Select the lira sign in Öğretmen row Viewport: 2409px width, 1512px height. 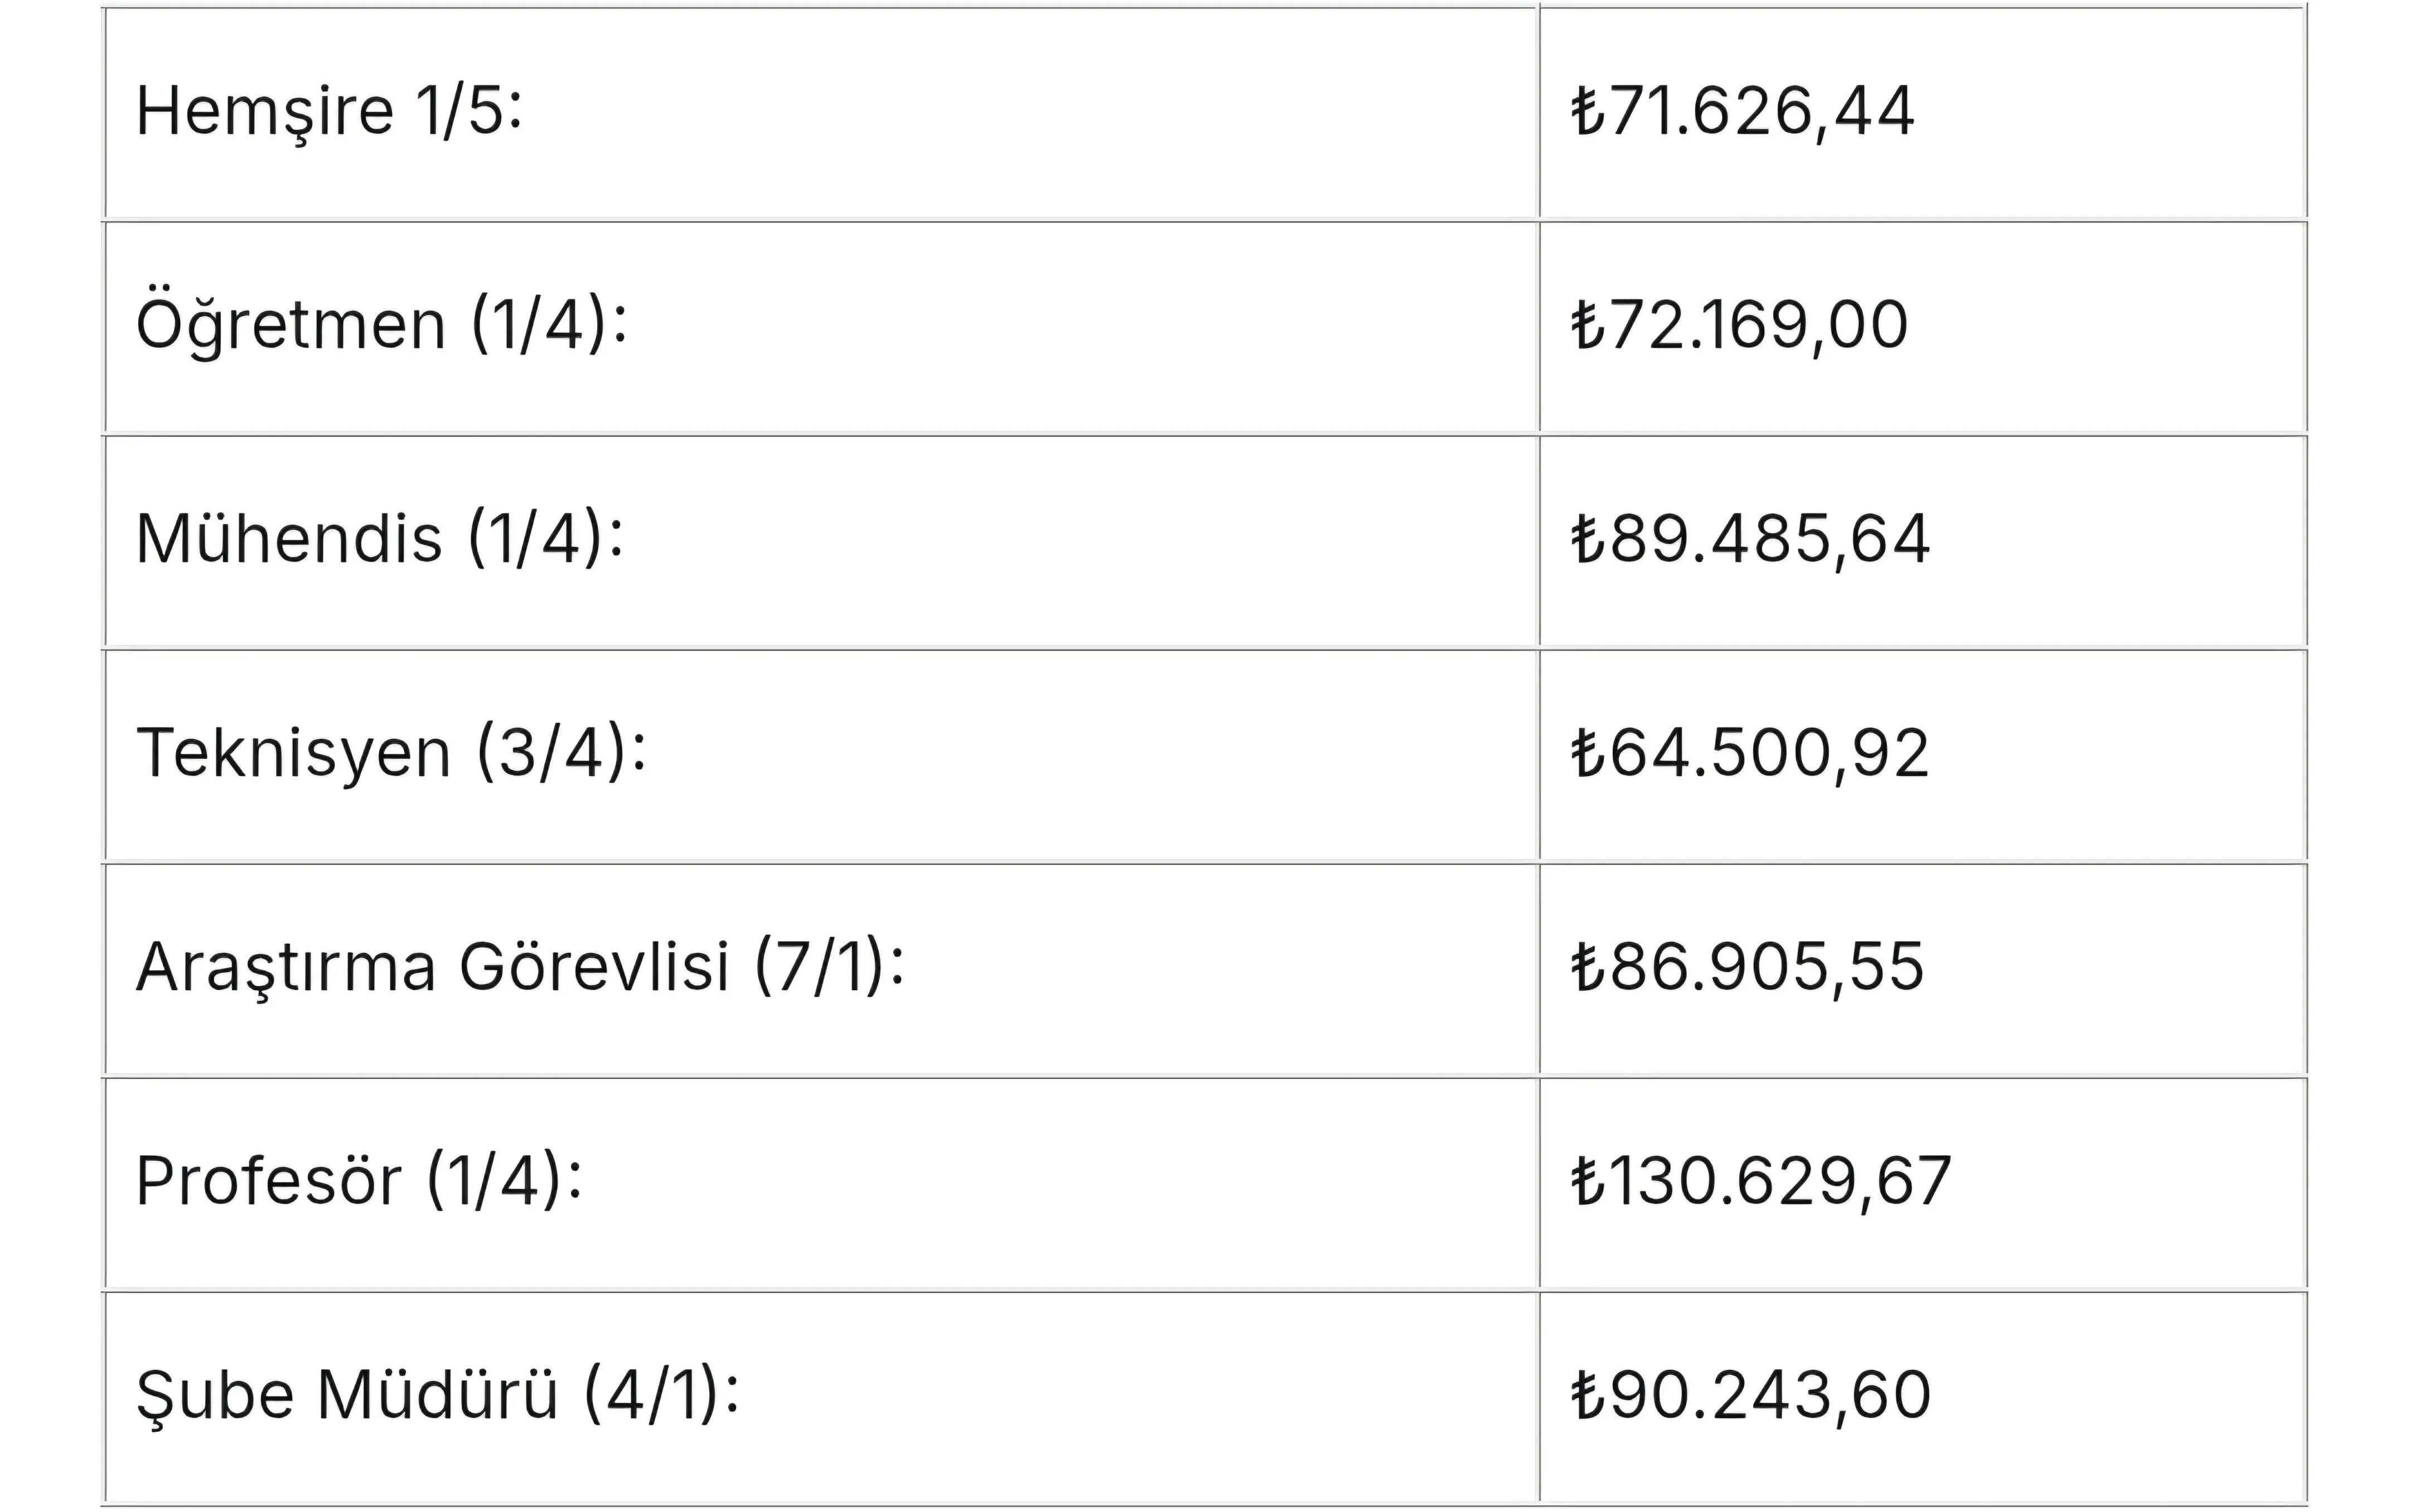(1587, 325)
